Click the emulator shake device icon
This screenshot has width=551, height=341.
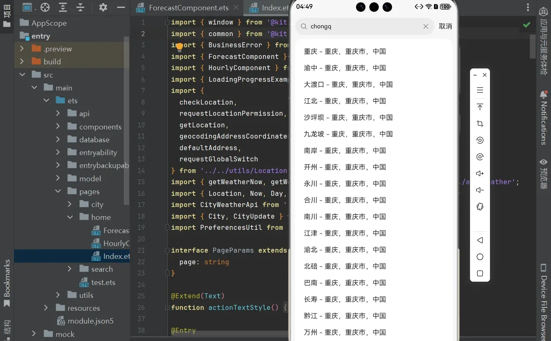pyautogui.click(x=480, y=207)
